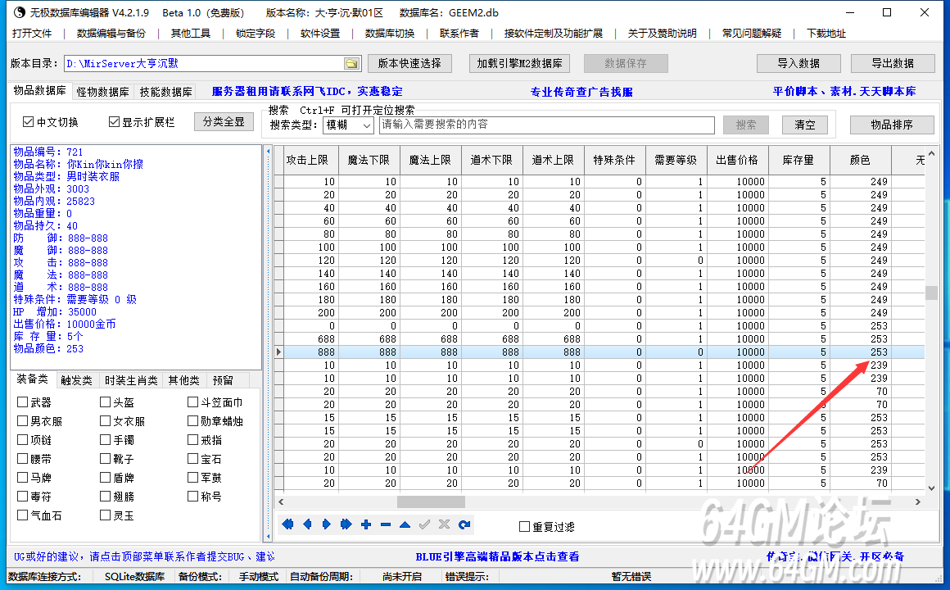The width and height of the screenshot is (950, 590).
Task: Click the search content input field
Action: click(547, 125)
